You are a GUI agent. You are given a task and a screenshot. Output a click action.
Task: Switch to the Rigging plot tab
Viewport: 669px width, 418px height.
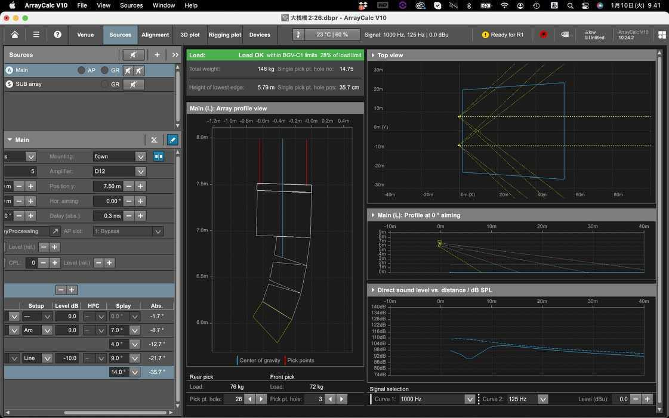coord(225,35)
